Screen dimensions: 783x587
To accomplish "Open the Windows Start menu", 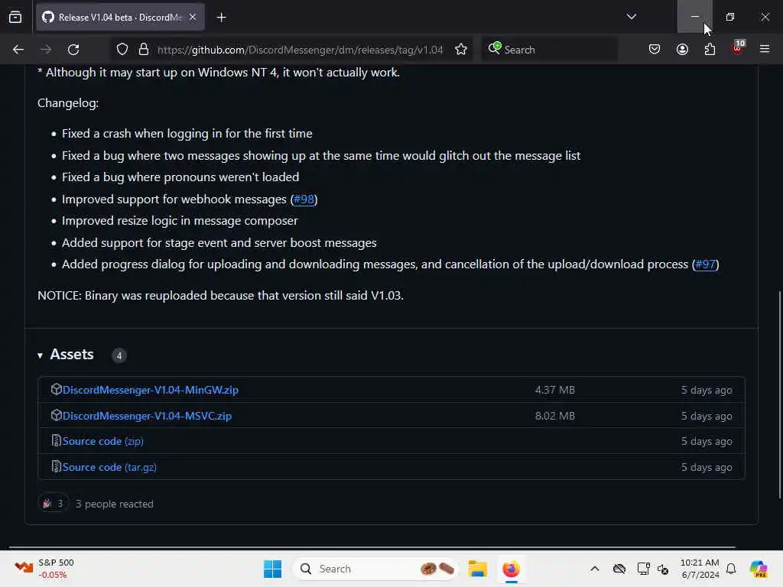I will 273,569.
